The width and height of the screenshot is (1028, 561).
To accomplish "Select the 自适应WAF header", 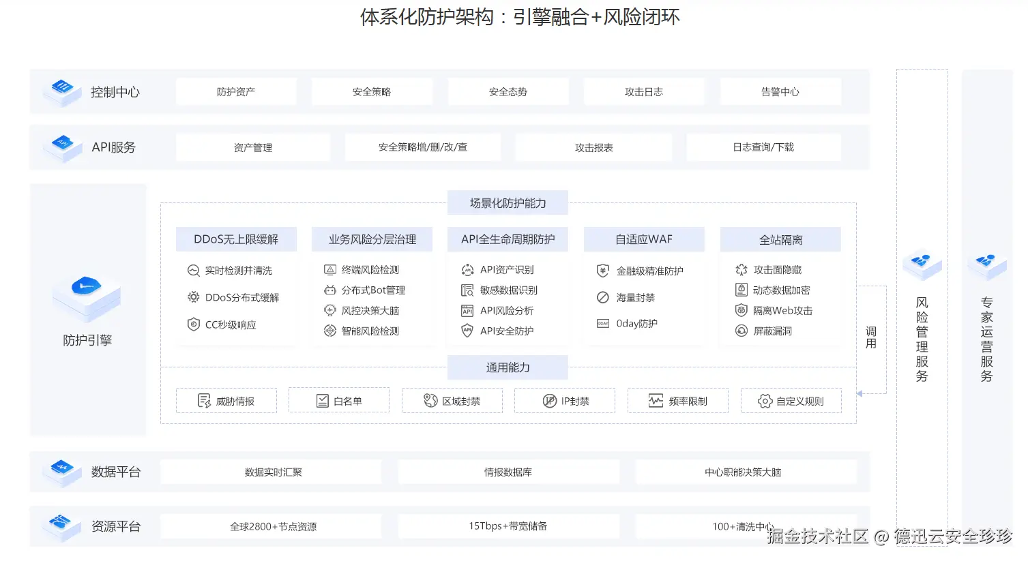I will coord(644,239).
